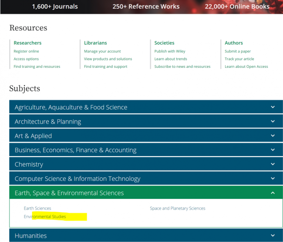The image size is (283, 242).
Task: Go to Space and Planetary Sciences
Action: click(178, 208)
